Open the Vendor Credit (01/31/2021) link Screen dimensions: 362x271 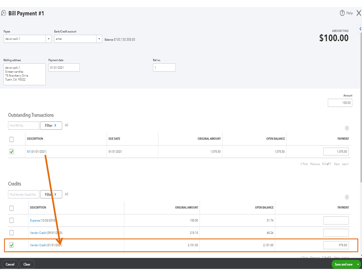click(38, 245)
